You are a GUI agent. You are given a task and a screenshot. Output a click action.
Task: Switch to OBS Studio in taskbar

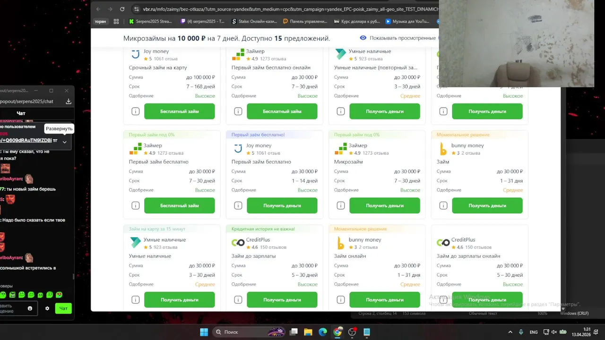[x=352, y=332]
